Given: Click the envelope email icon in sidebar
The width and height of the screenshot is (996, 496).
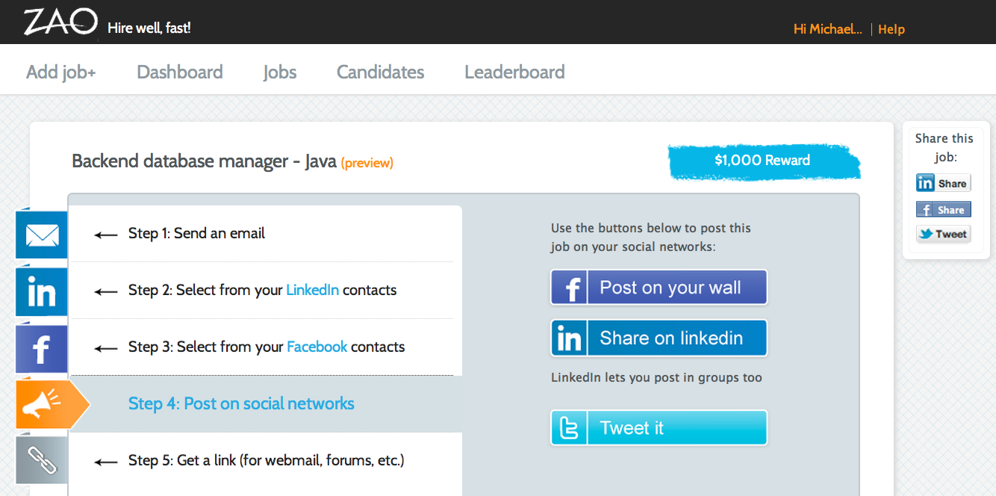Looking at the screenshot, I should point(42,235).
